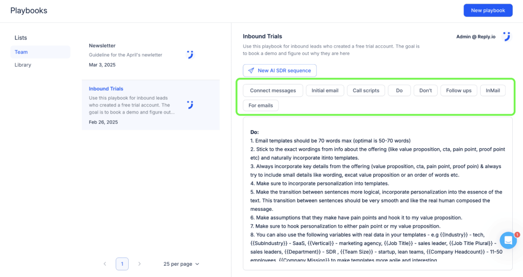Click the Reply.io logo beside Admin
523x277 pixels.
click(506, 37)
